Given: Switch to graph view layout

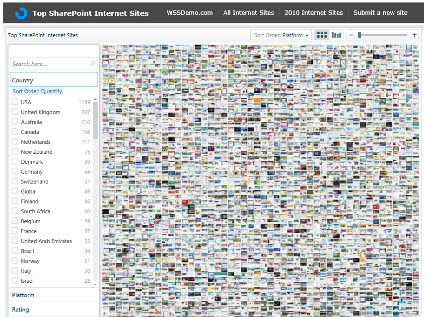Looking at the screenshot, I should pyautogui.click(x=336, y=35).
